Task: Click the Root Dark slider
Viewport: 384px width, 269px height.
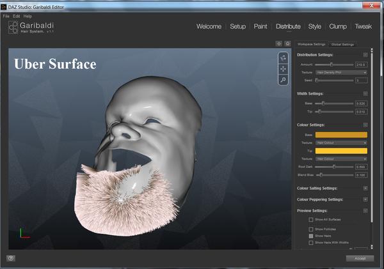Action: [x=334, y=167]
